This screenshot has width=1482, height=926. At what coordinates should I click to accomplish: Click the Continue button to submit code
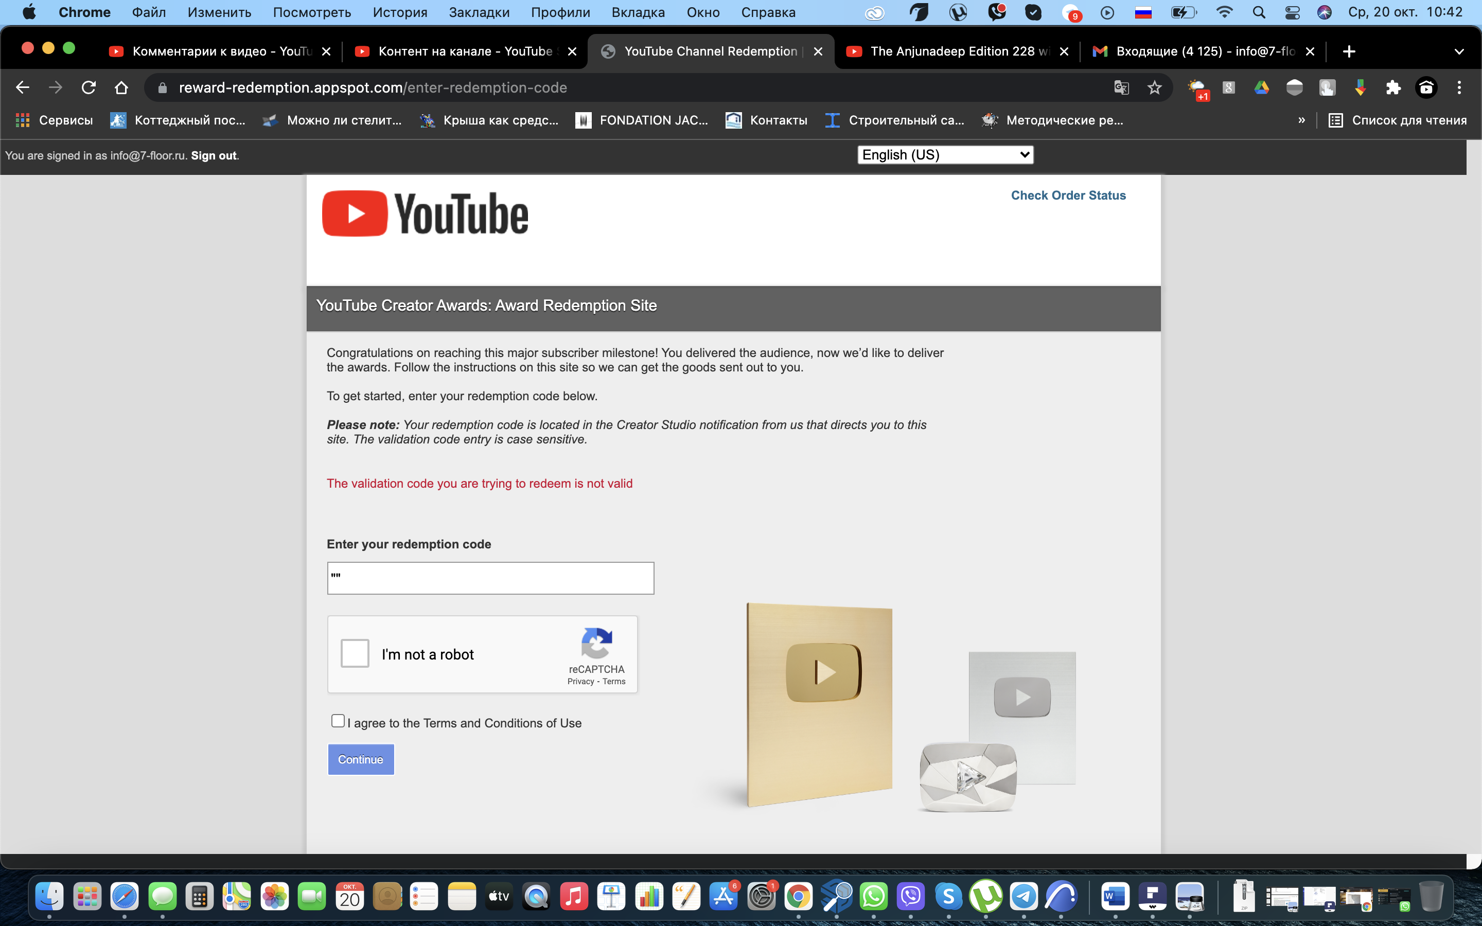pos(360,759)
